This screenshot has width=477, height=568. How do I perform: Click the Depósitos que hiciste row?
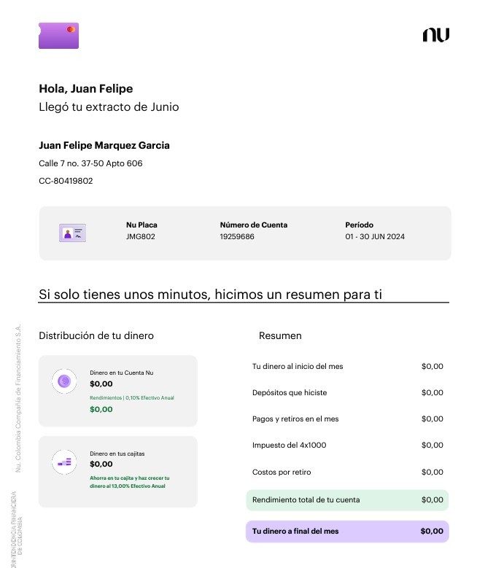tap(347, 392)
